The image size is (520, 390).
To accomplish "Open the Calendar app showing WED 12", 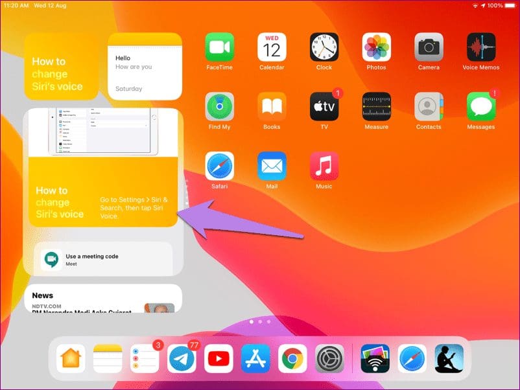I will (x=272, y=47).
